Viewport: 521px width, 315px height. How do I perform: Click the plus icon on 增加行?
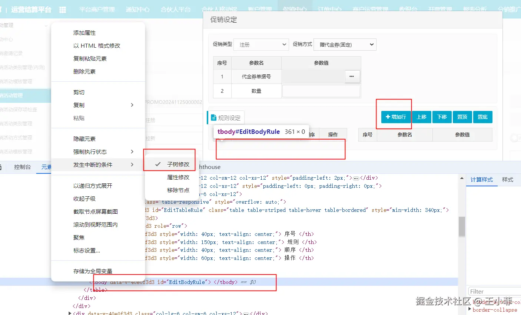[x=388, y=117]
